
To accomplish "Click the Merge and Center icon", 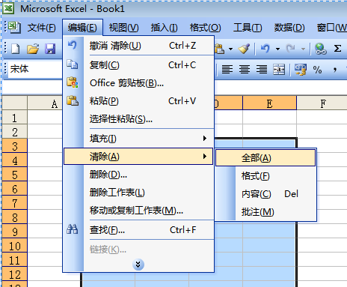I will tap(279, 70).
